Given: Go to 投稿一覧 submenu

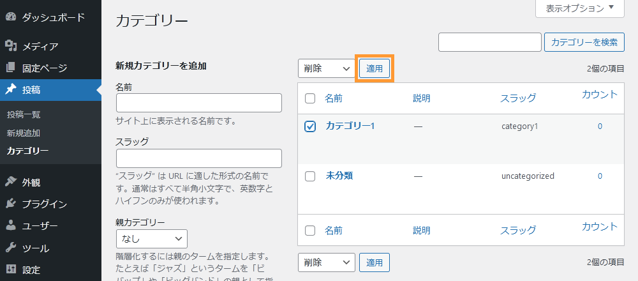Looking at the screenshot, I should click(24, 115).
